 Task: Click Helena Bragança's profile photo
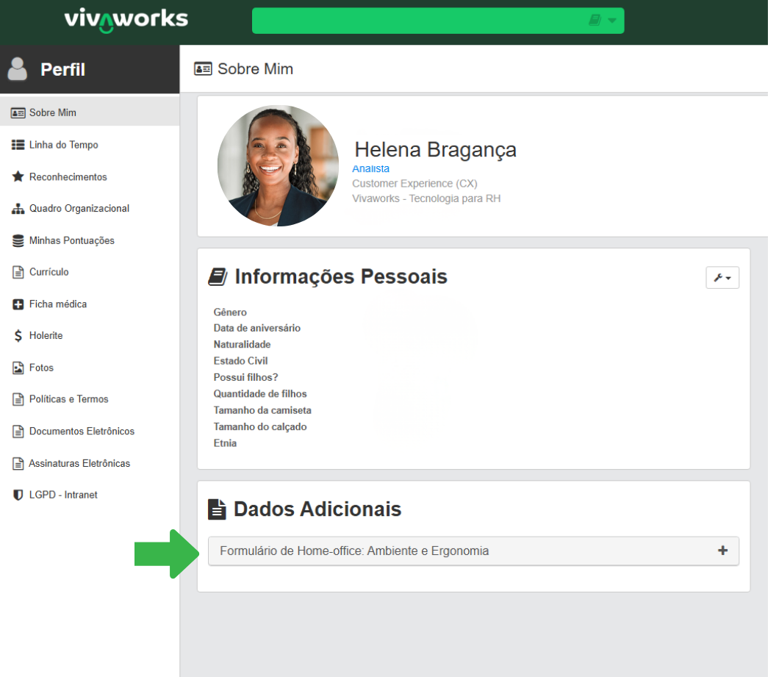(278, 165)
